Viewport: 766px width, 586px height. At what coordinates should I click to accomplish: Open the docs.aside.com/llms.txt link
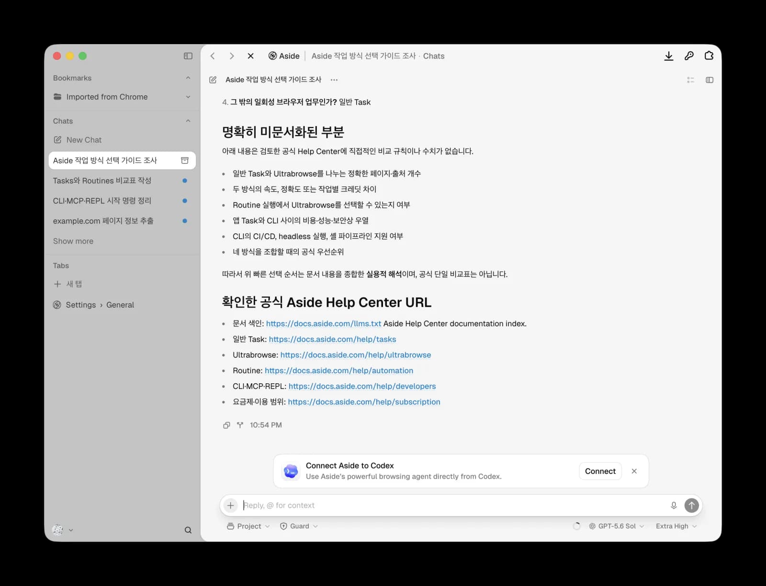coord(324,324)
